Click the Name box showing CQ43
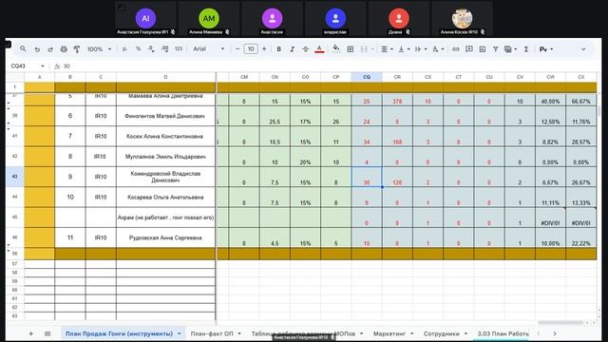This screenshot has height=342, width=608. point(28,66)
